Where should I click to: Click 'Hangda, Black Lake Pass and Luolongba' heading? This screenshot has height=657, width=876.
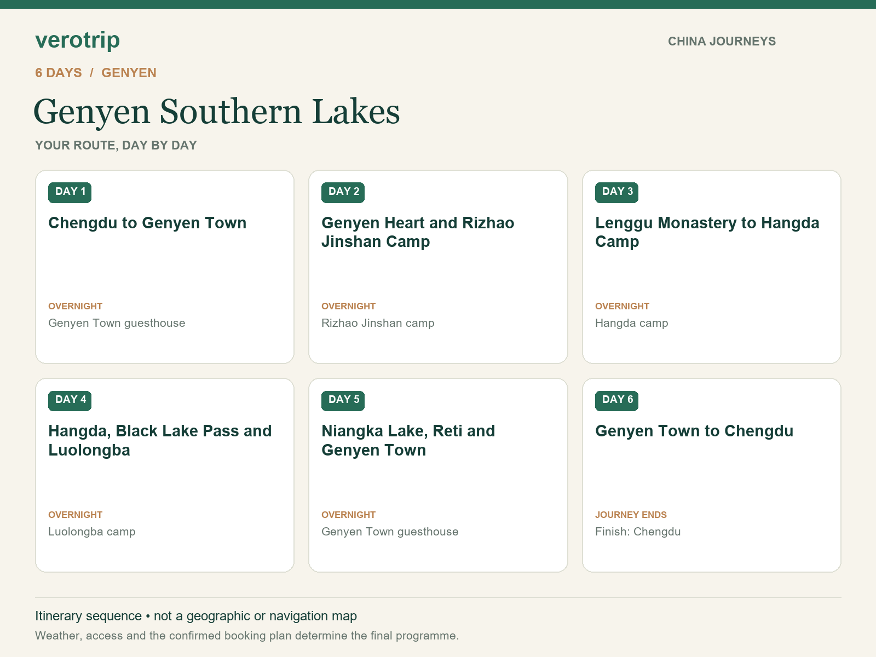[160, 441]
